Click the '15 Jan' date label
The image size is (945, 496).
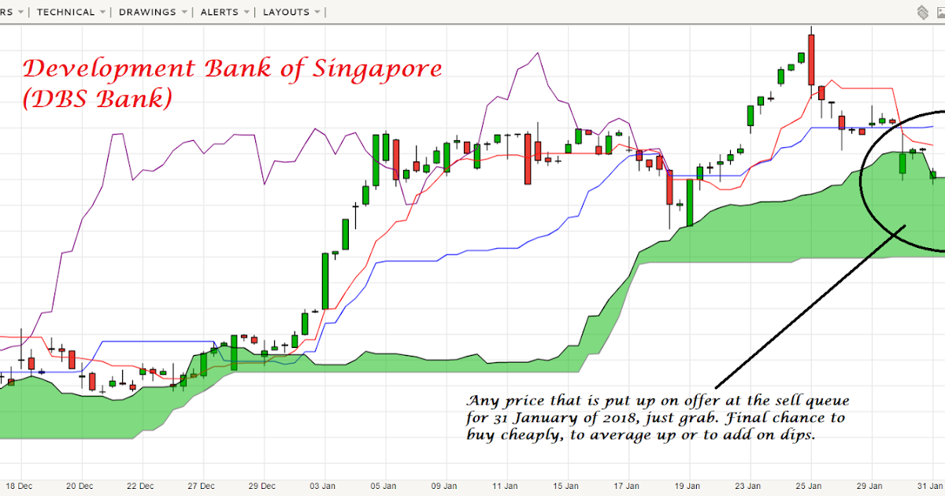point(566,486)
